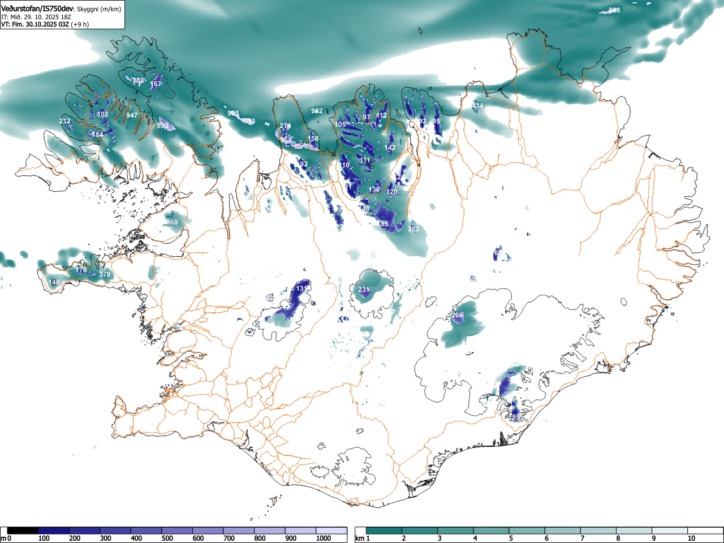Select the 7–8 km legend color block
The height and width of the screenshot is (543, 724).
[600, 531]
